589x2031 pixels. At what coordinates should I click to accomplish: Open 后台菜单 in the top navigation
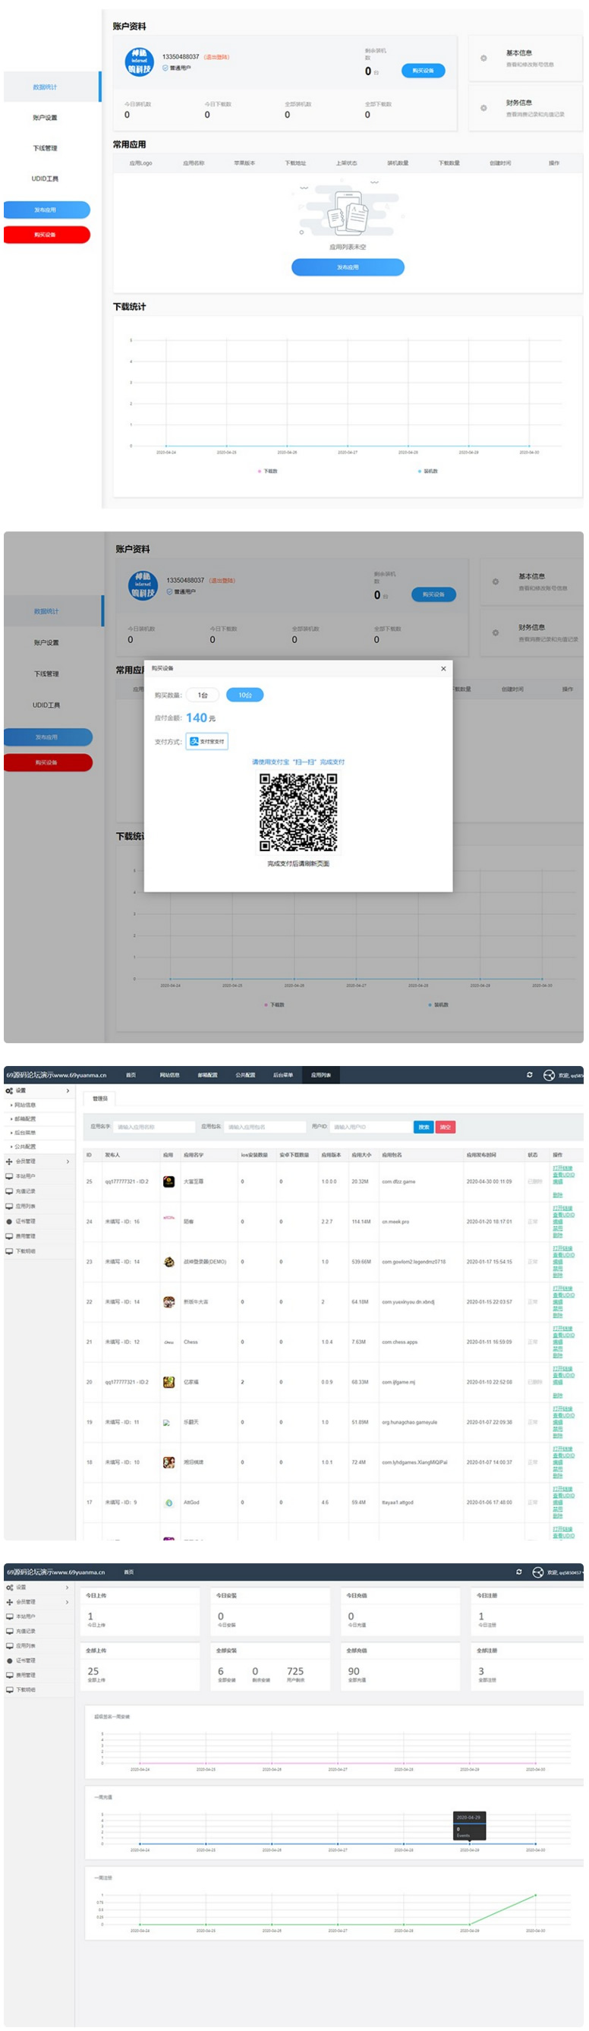click(282, 1074)
